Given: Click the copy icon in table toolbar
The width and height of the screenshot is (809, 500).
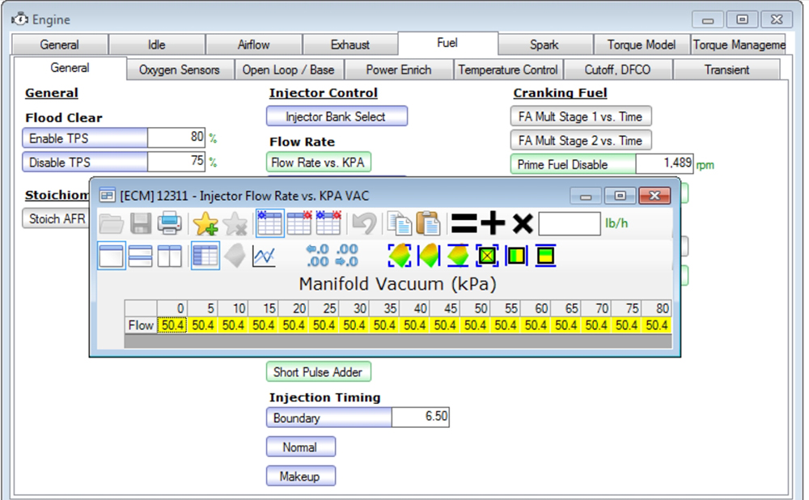Looking at the screenshot, I should click(399, 223).
